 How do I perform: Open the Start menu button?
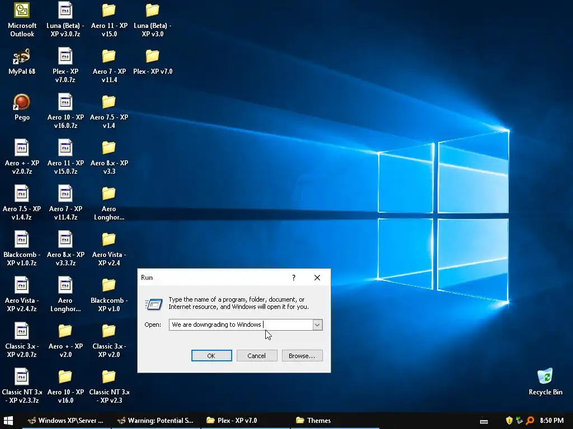coord(8,421)
